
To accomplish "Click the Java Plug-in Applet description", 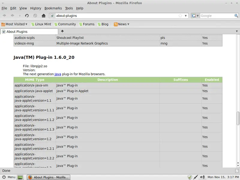I will 72,91.
